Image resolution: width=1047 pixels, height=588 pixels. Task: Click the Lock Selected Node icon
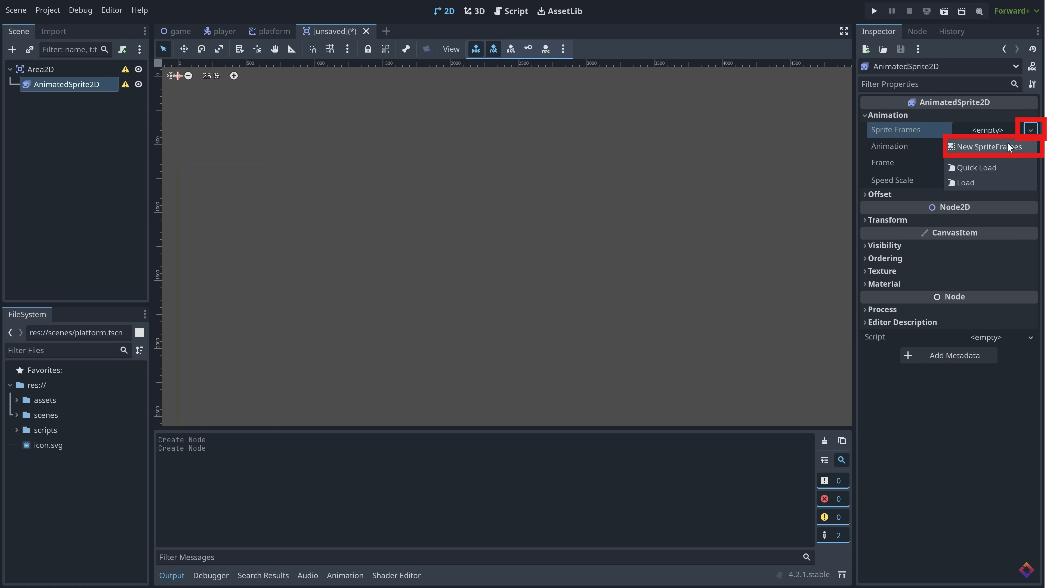(367, 49)
